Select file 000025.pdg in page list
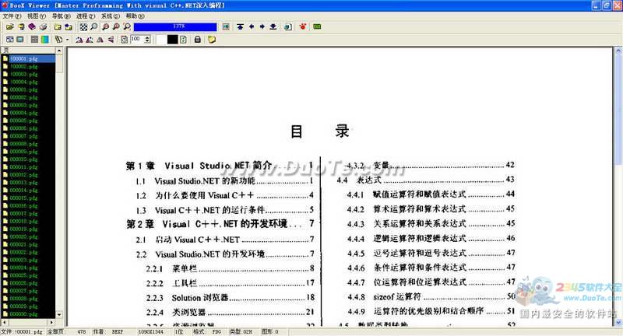 pyautogui.click(x=28, y=275)
